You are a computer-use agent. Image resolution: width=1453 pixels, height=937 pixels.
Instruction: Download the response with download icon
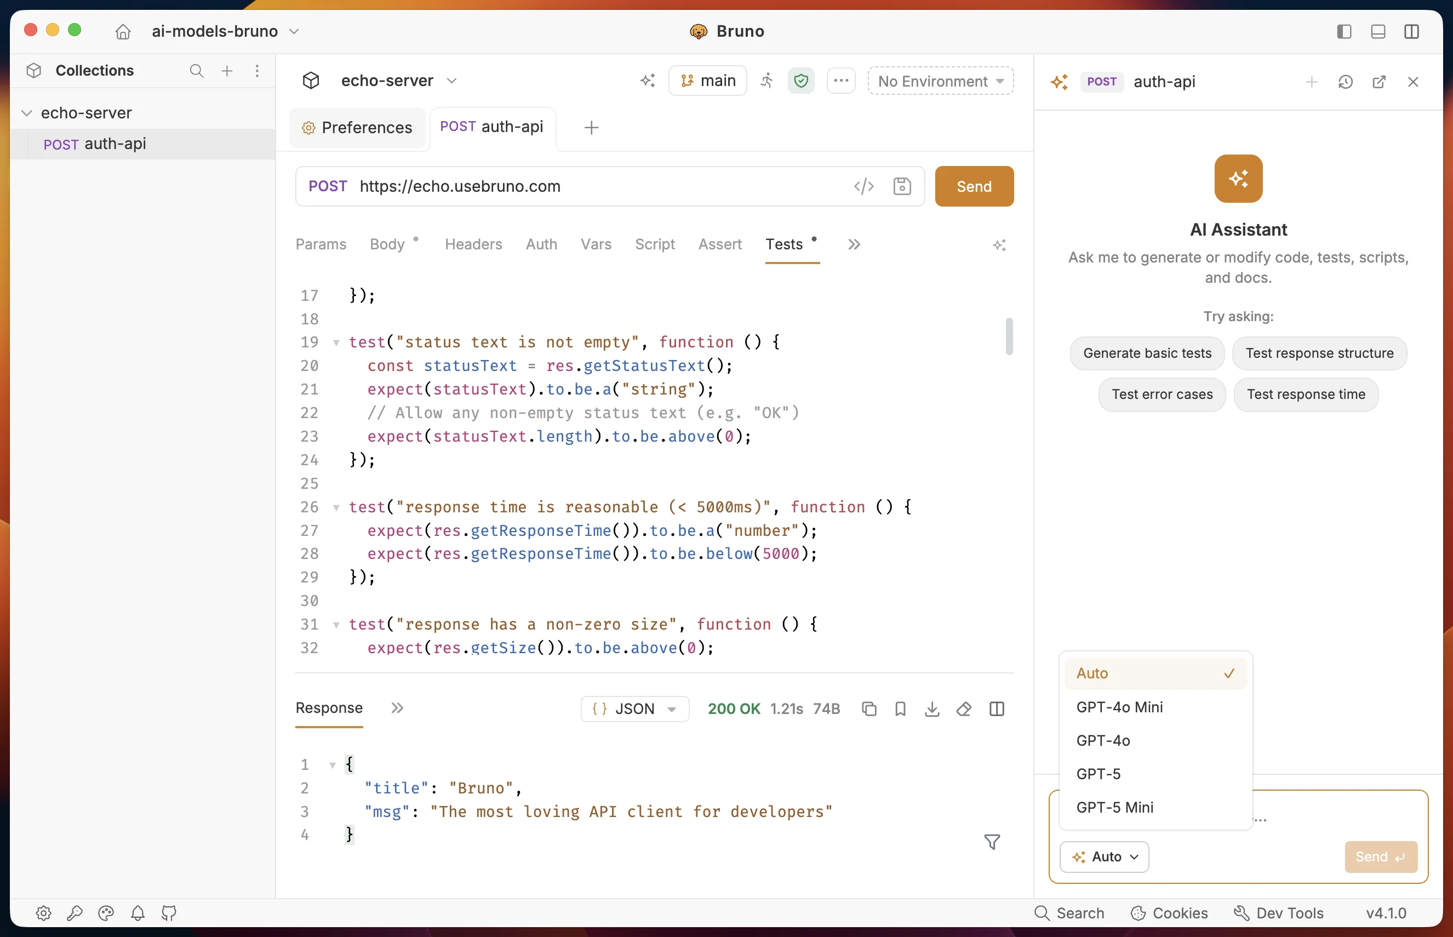(933, 709)
